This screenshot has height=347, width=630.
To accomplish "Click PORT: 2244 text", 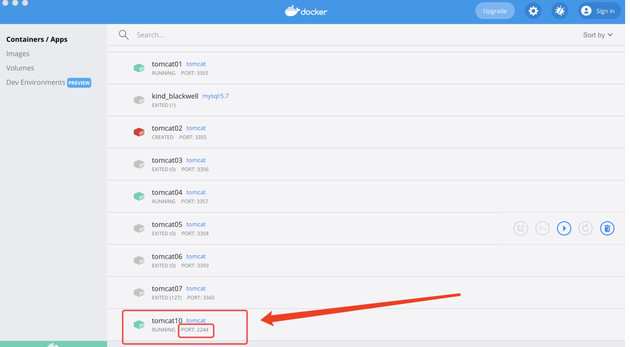I will click(x=195, y=330).
